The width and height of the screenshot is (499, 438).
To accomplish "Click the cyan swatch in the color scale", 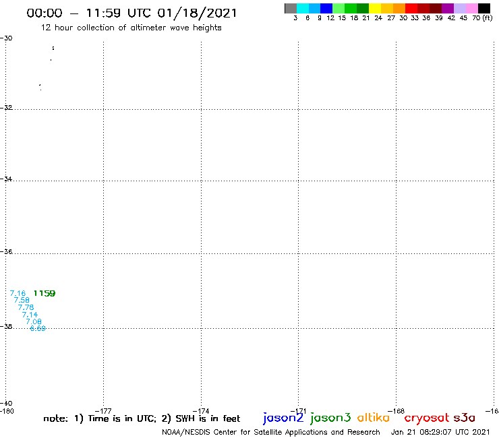I will (303, 8).
